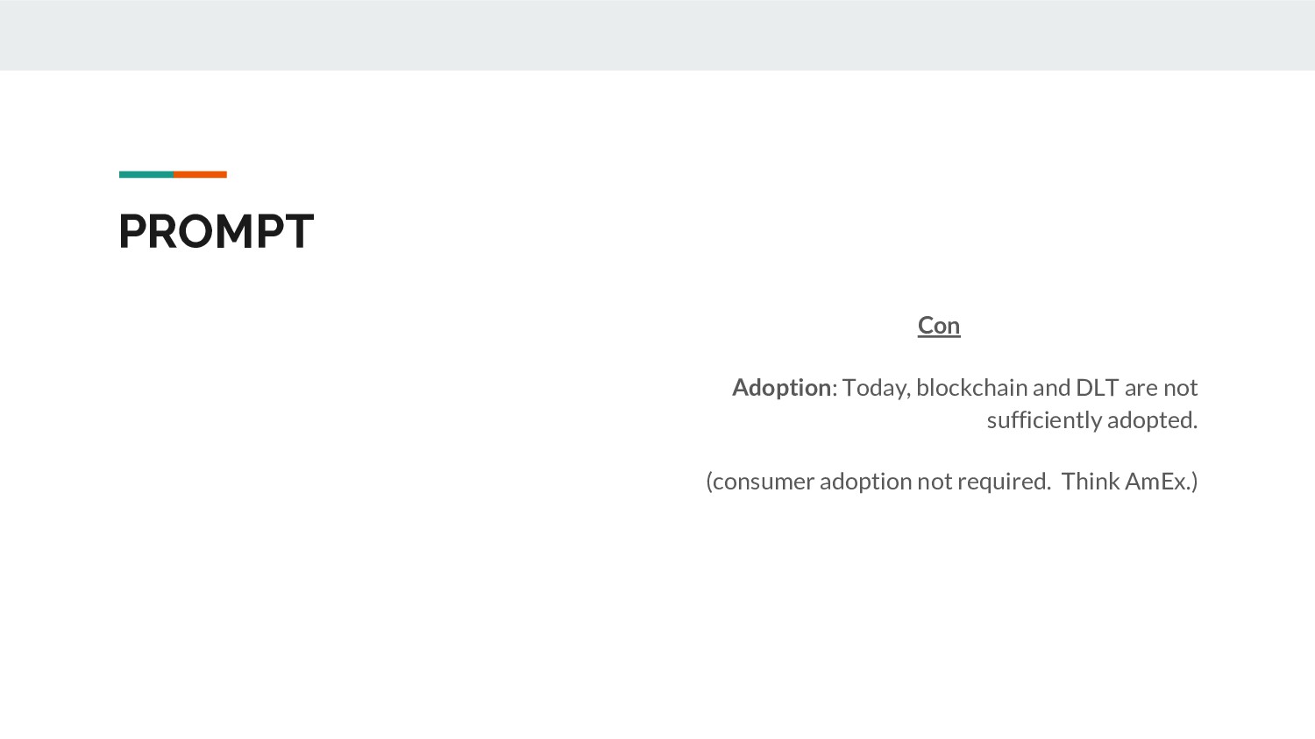Click the text 'are not' at line end
Viewport: 1315px width, 739px height.
click(1161, 388)
